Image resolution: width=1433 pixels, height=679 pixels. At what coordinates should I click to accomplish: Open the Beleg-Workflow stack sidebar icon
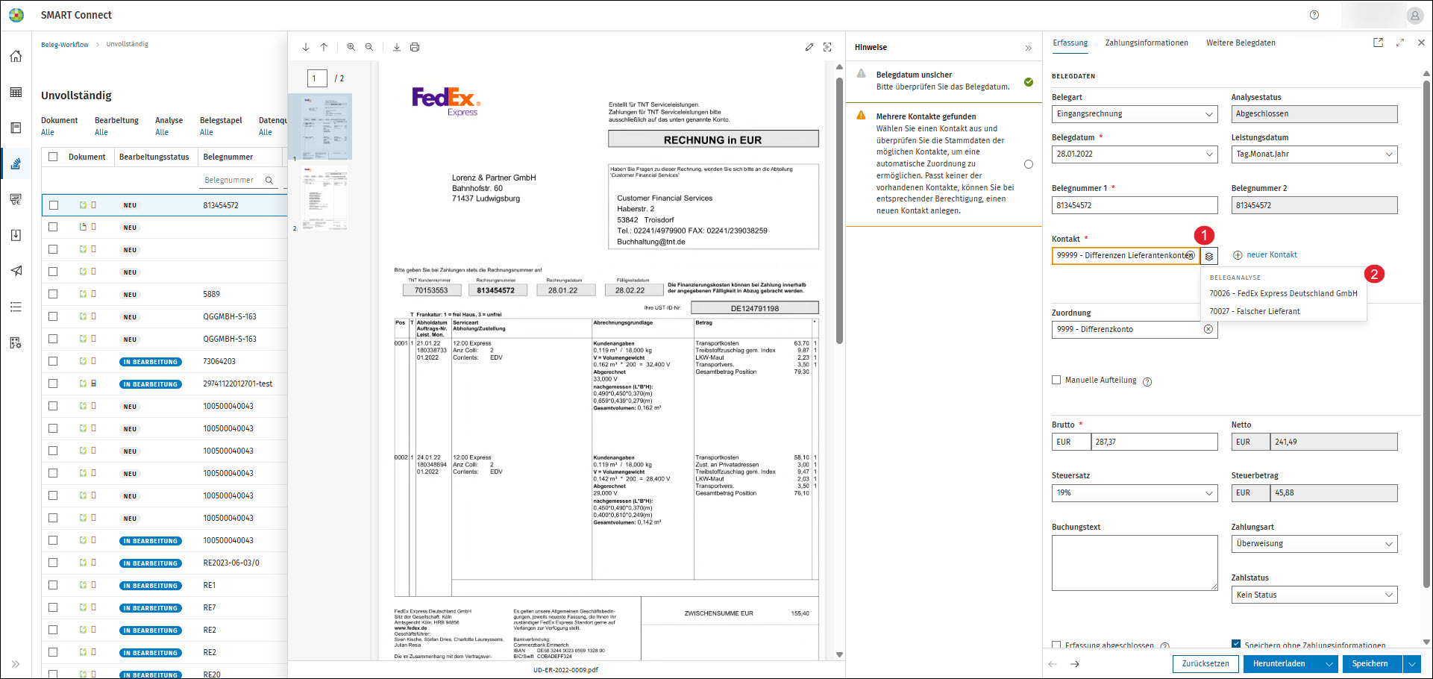tap(16, 163)
